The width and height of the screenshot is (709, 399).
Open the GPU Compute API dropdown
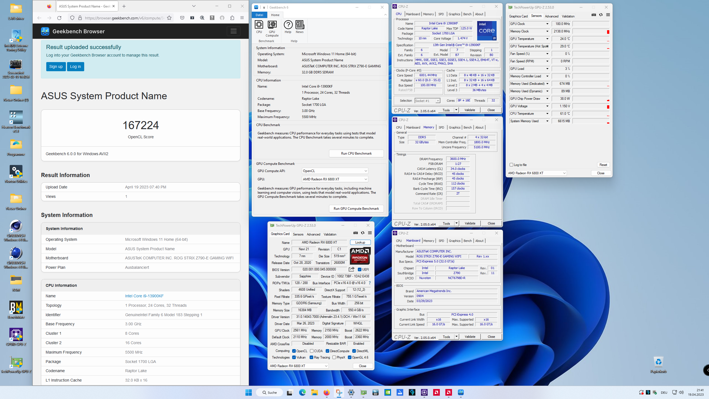tap(335, 171)
